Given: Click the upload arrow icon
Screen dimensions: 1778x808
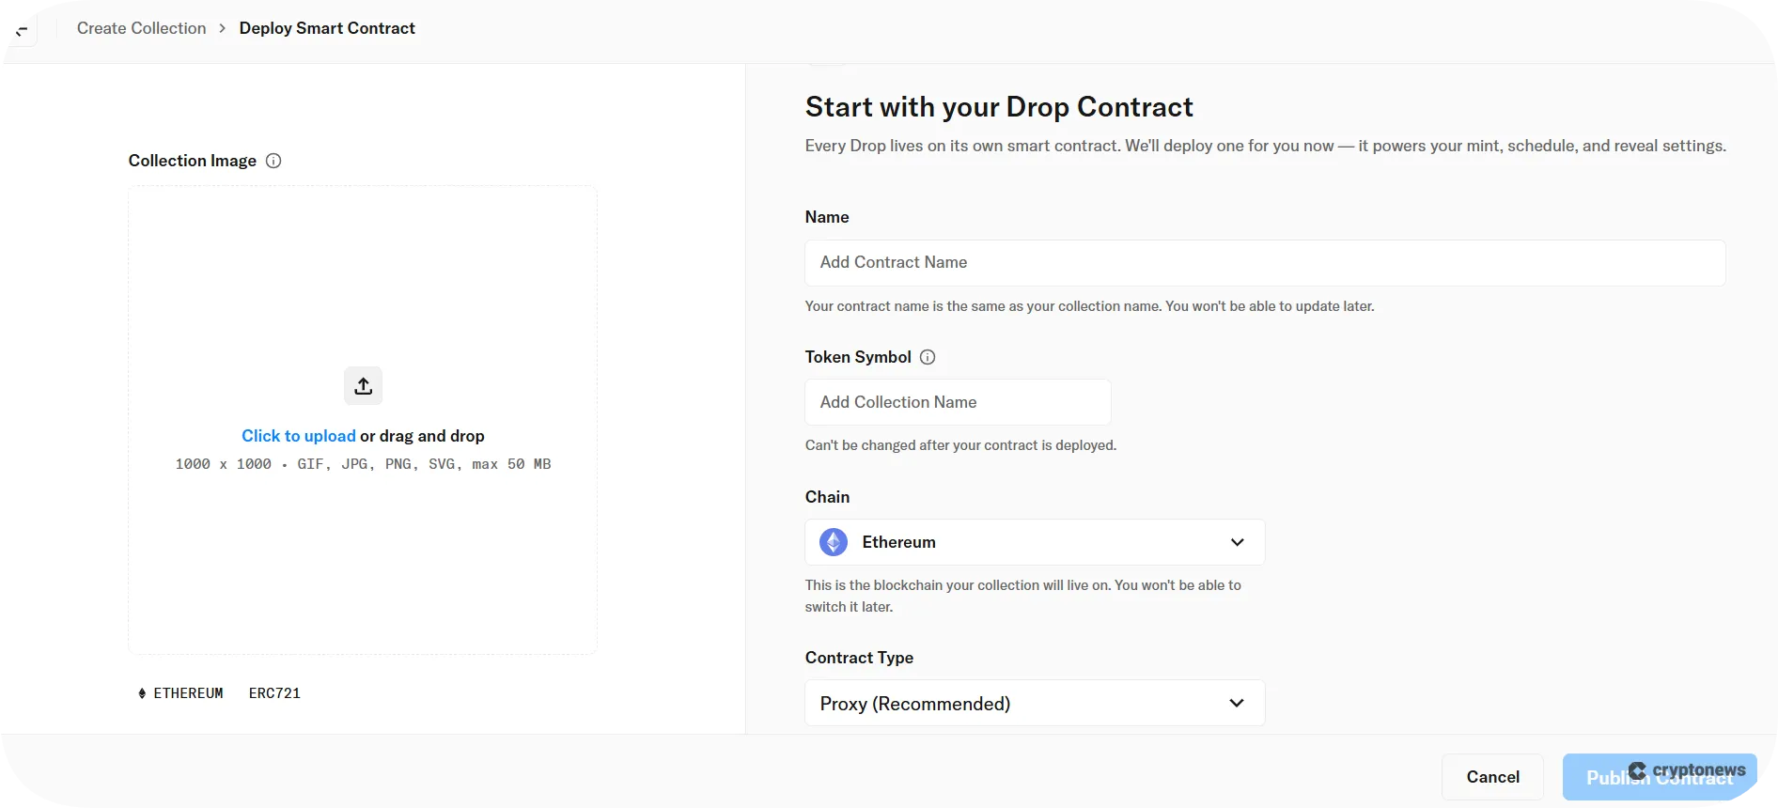Looking at the screenshot, I should [x=363, y=385].
